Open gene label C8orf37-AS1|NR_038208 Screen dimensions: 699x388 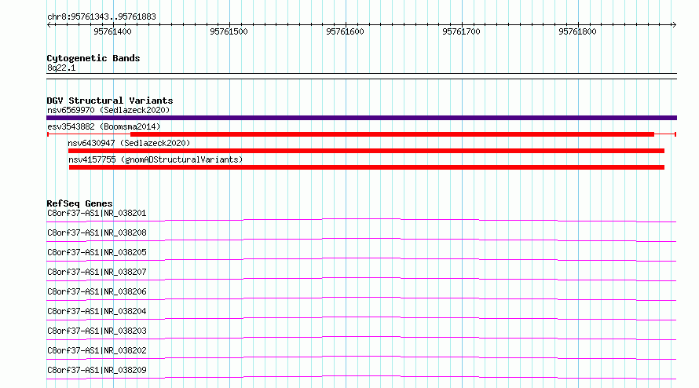tap(97, 232)
